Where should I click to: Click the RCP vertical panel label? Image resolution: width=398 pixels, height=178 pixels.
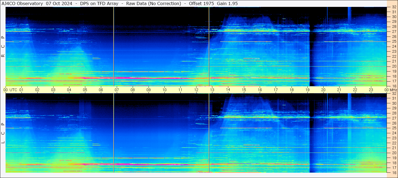3,47
